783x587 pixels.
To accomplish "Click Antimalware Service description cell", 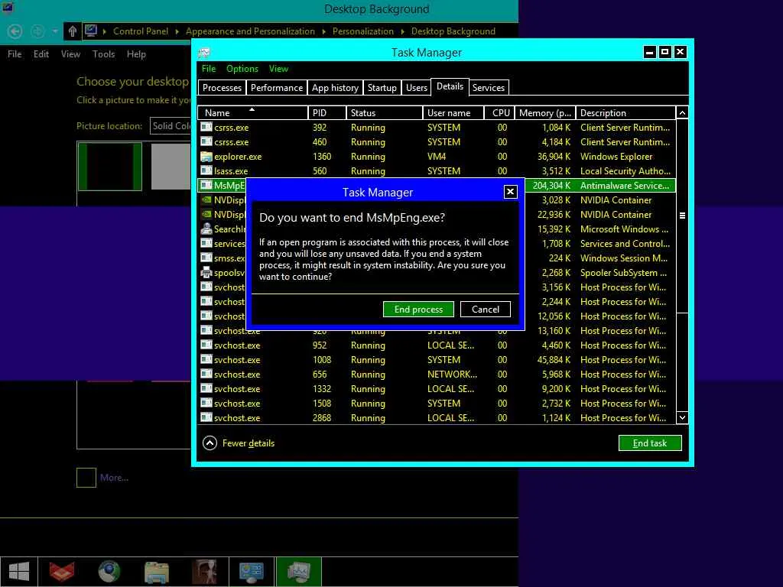I will pos(625,185).
